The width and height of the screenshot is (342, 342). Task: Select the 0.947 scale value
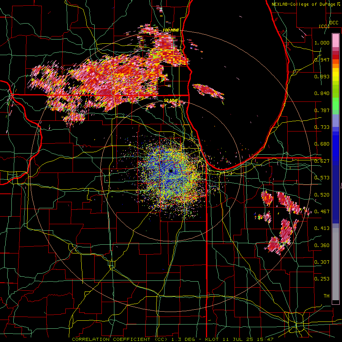(322, 60)
